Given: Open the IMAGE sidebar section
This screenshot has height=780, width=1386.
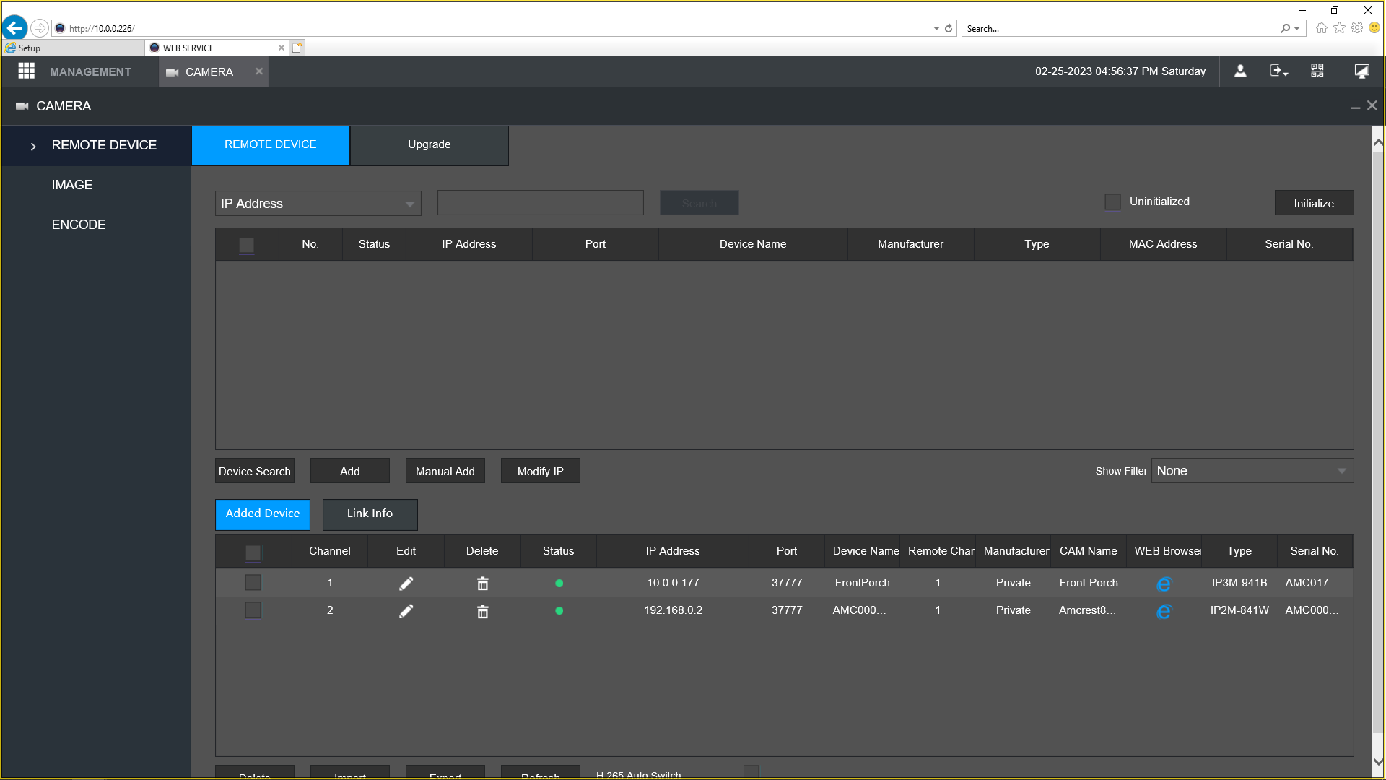Looking at the screenshot, I should [x=72, y=185].
